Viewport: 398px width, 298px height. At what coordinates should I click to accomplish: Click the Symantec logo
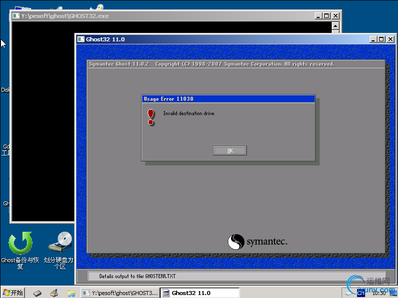coord(257,242)
